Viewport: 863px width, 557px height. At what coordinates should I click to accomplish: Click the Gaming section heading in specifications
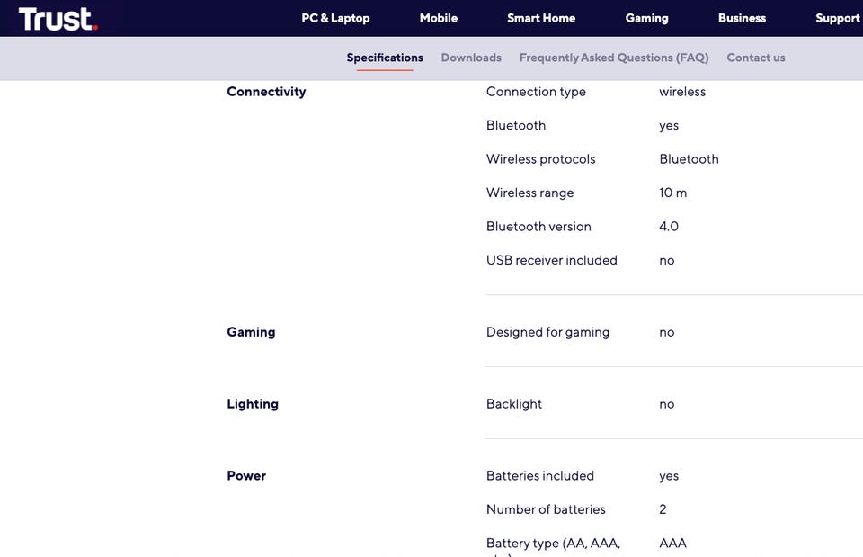pyautogui.click(x=251, y=332)
